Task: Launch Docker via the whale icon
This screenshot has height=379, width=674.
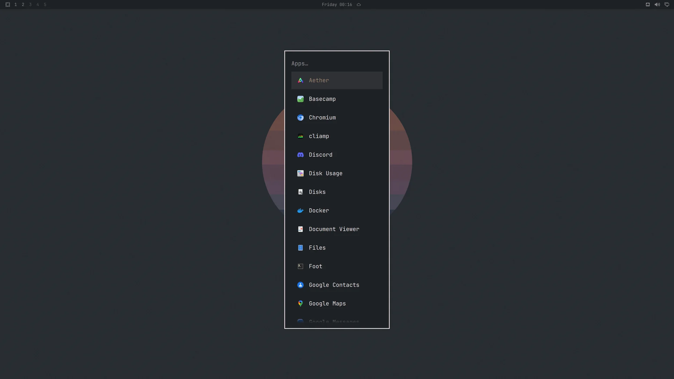Action: (300, 211)
